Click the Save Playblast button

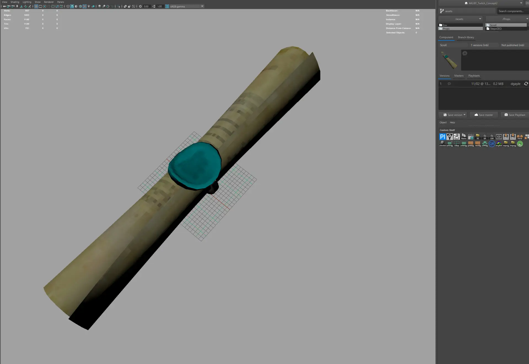[514, 115]
